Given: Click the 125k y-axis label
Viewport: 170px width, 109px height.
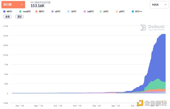Looking at the screenshot, I should pos(6,45).
